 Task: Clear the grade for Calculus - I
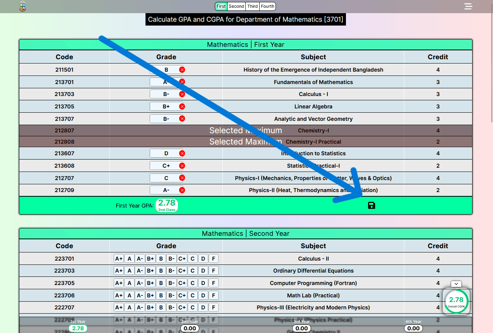182,94
